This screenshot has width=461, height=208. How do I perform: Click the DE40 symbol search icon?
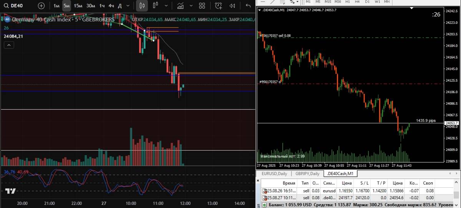coord(6,6)
